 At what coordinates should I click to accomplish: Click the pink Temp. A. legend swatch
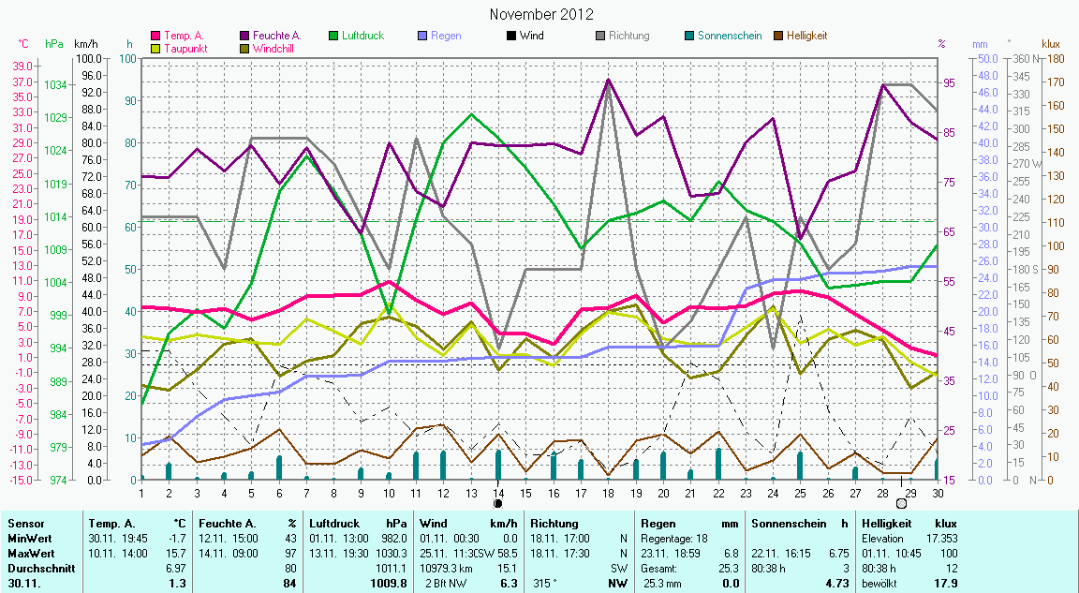pyautogui.click(x=155, y=37)
